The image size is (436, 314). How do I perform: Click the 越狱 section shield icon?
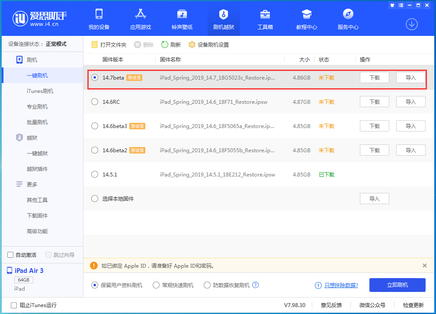click(19, 138)
